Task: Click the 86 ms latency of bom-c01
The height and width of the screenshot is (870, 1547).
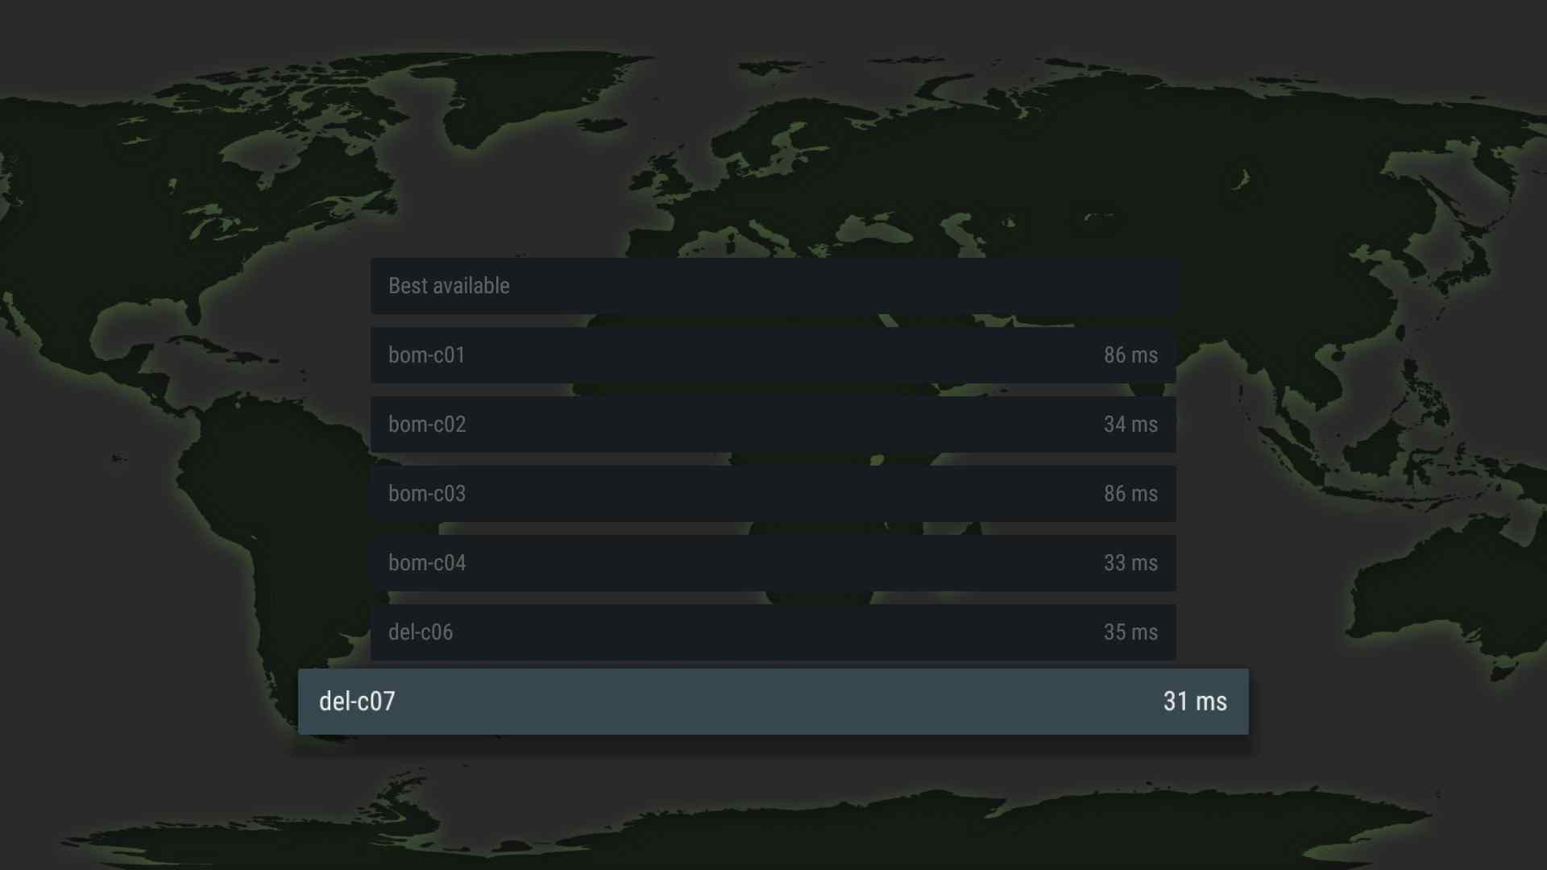Action: click(1130, 355)
